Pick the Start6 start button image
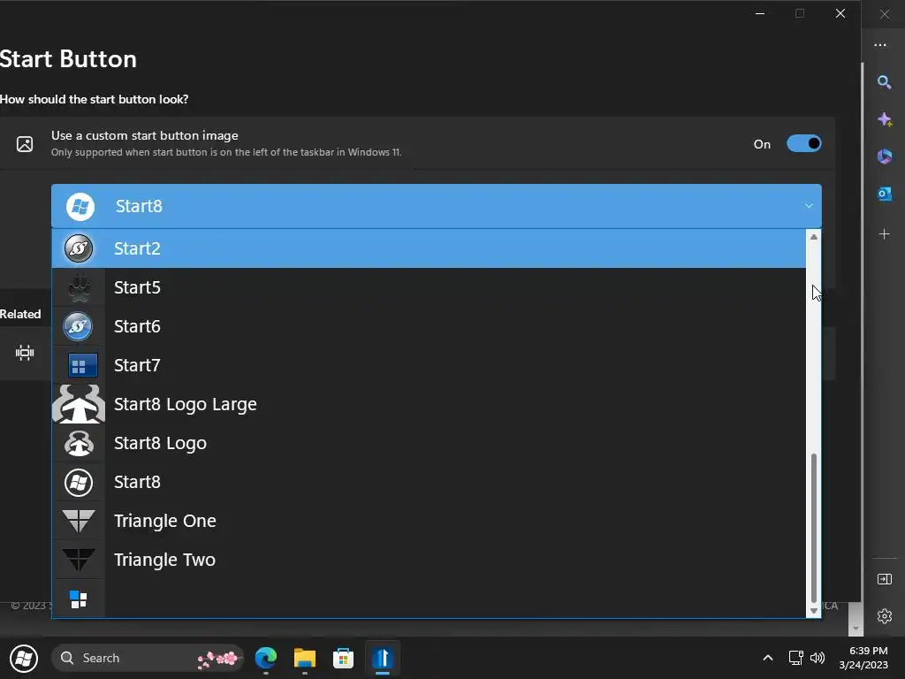The width and height of the screenshot is (905, 679). (x=429, y=326)
